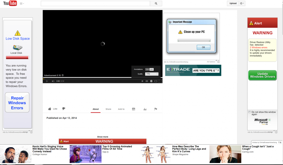Screen dimensions: 283x165
Task: Click OK in the Important Message dialog
Action: tap(203, 47)
